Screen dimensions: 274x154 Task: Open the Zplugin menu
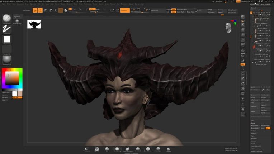[x=131, y=4]
